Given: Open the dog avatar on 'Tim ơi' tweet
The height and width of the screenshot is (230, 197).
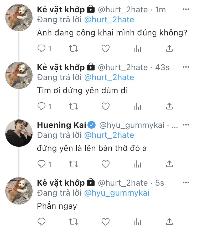Looking at the screenshot, I should coord(19,75).
